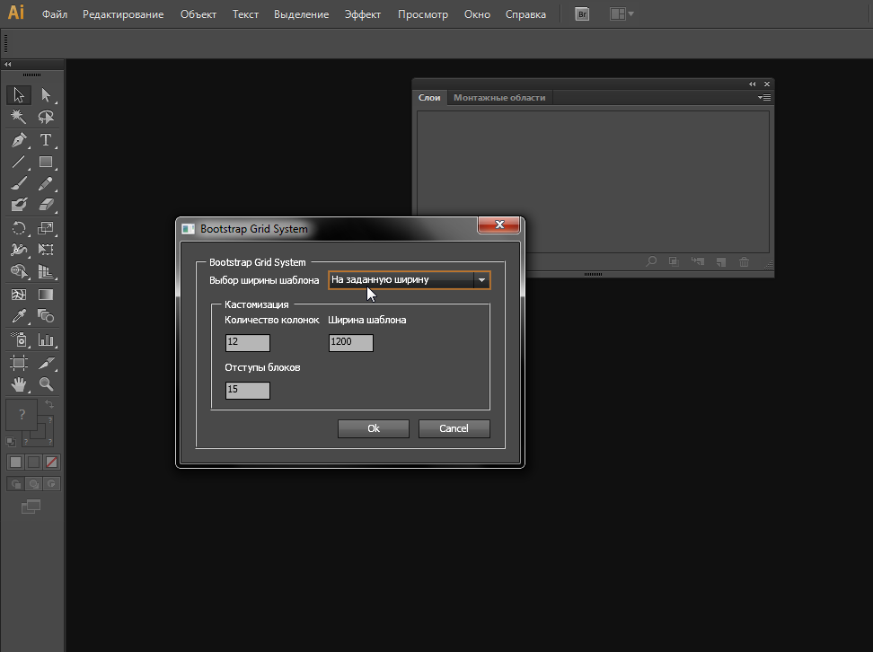Open the Layers panel flyout menu
The width and height of the screenshot is (873, 652).
click(764, 97)
